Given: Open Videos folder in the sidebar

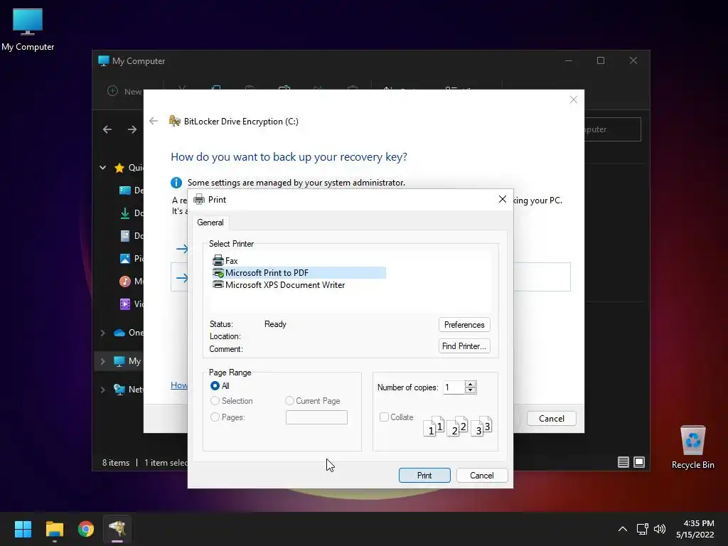Looking at the screenshot, I should (x=132, y=304).
